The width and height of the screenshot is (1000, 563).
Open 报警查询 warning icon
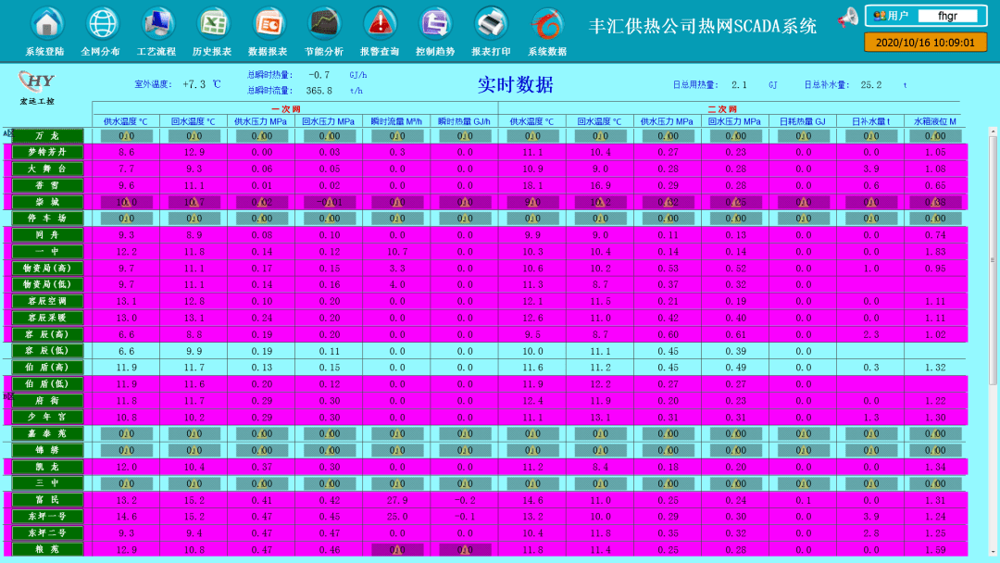pos(381,23)
